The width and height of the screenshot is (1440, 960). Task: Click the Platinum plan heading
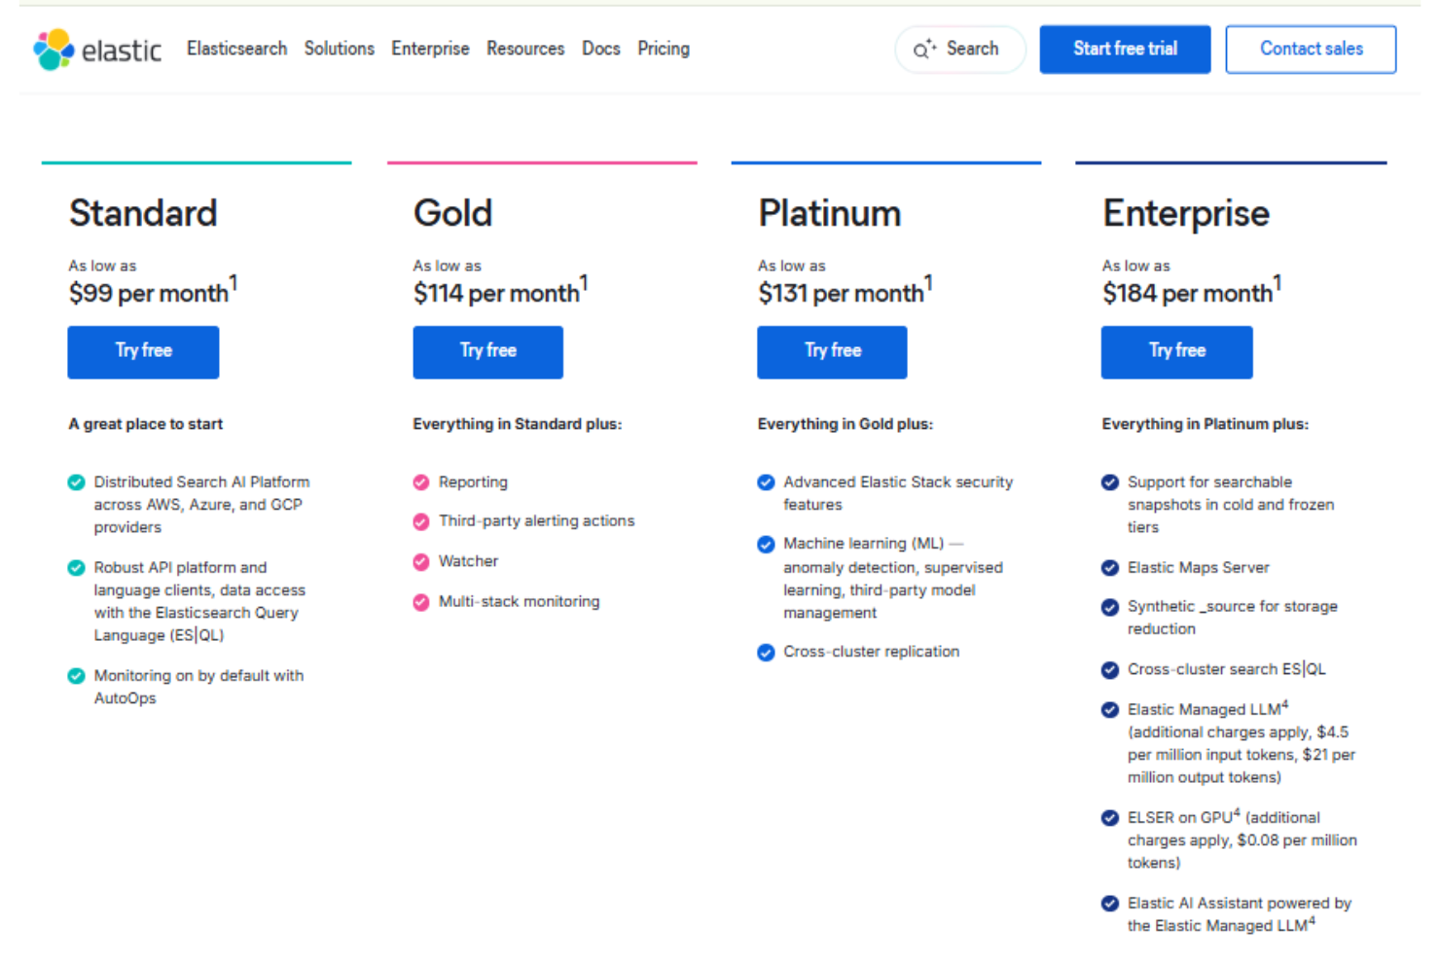[829, 213]
